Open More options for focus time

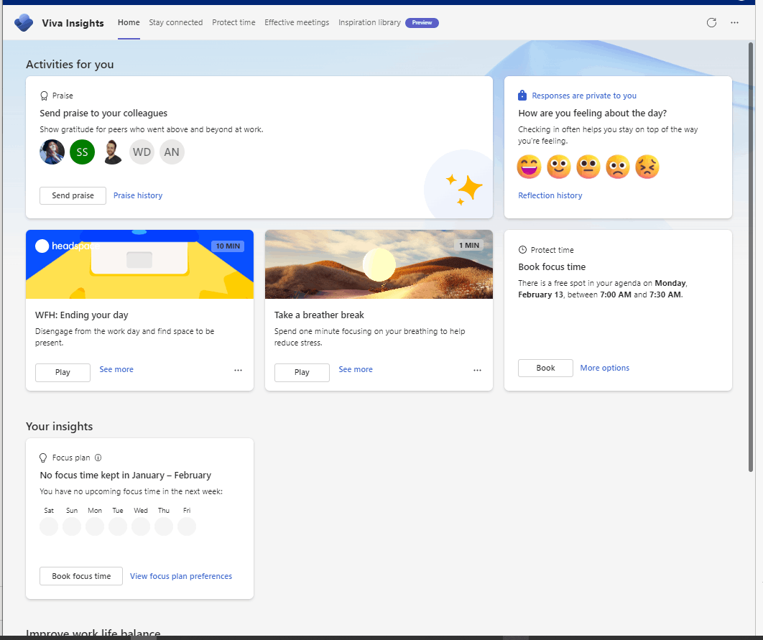(x=604, y=368)
